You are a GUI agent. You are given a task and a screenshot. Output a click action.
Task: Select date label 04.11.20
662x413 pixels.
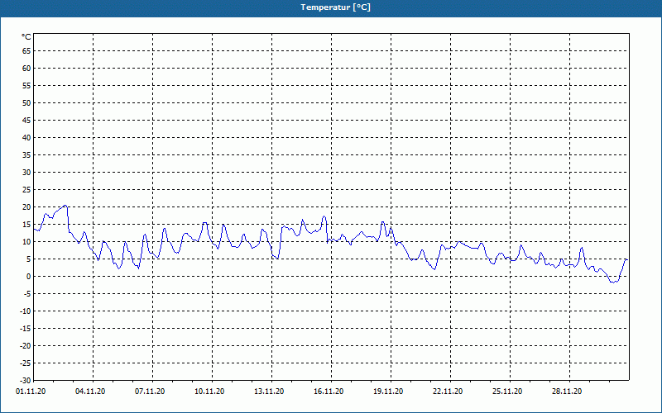point(90,392)
